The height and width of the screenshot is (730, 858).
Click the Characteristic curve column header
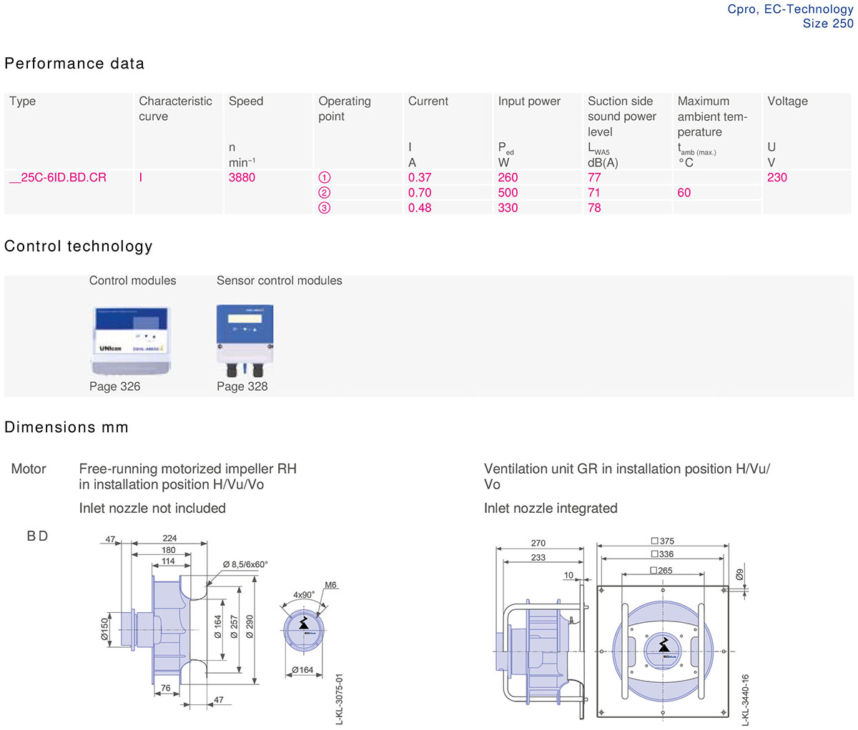pos(175,109)
